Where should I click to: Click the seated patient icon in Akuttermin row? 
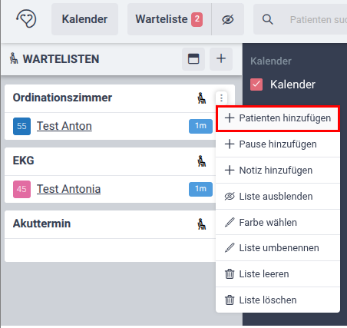point(202,224)
